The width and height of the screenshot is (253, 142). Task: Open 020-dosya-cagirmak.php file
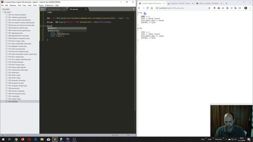[x=17, y=67]
